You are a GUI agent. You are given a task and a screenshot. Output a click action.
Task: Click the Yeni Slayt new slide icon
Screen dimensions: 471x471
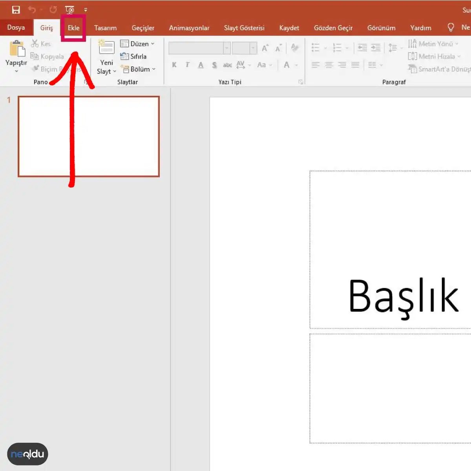click(106, 48)
